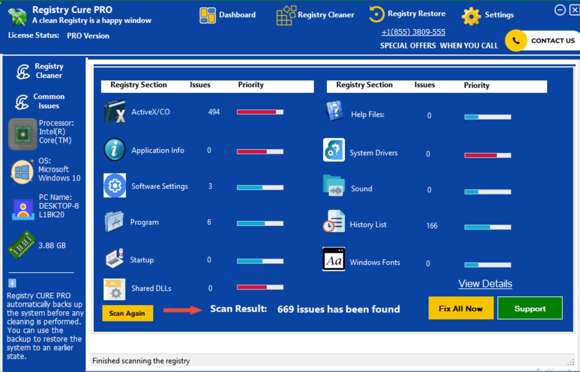Click the Fix All Now button

[x=461, y=308]
